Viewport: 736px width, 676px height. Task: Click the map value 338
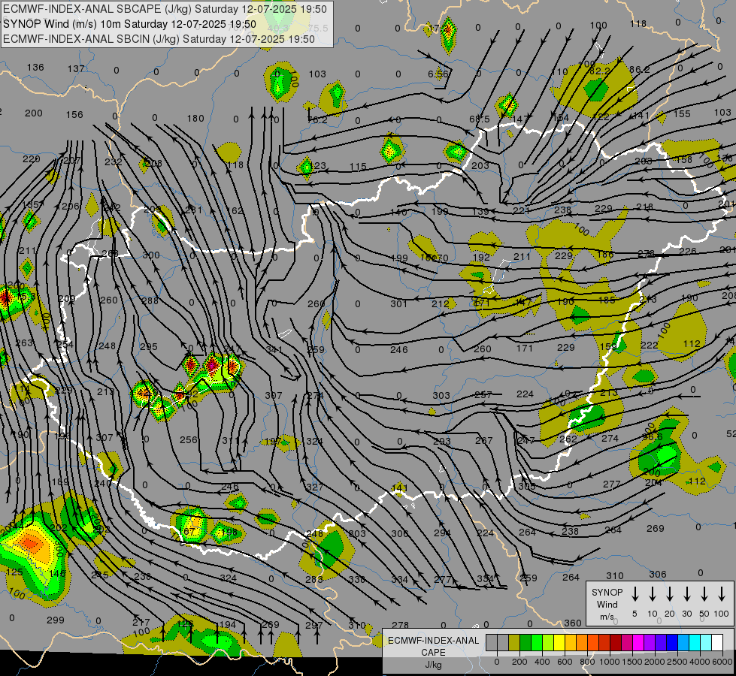[357, 579]
